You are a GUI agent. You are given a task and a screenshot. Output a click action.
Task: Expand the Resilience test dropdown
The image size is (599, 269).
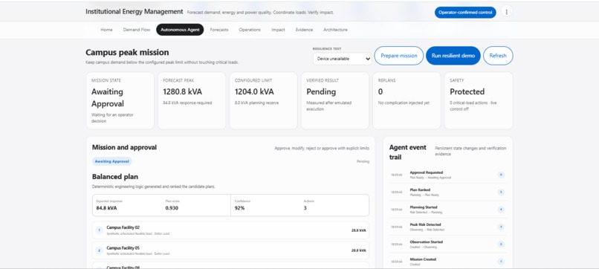[x=343, y=59]
